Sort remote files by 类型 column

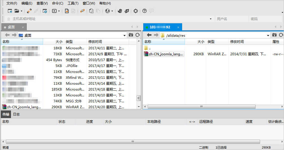pyautogui.click(x=217, y=42)
